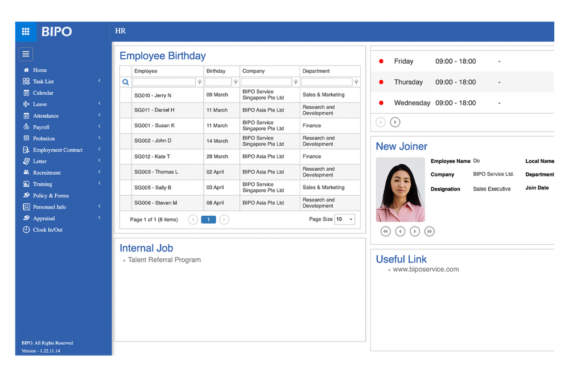Click page 1 pagination button

pyautogui.click(x=208, y=220)
